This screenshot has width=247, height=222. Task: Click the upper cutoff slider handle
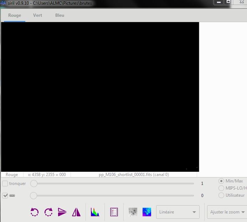(x=34, y=184)
